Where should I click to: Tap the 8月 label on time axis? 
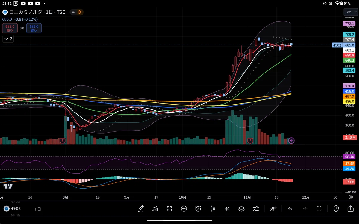(x=66, y=197)
